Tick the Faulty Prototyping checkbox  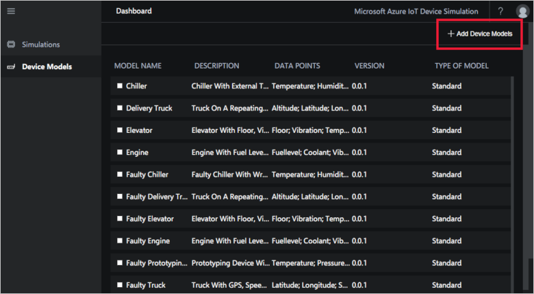pyautogui.click(x=120, y=263)
